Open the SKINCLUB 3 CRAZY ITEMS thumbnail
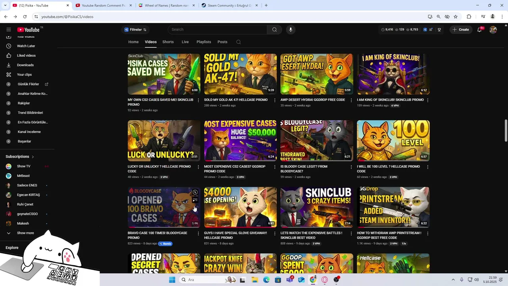 pos(317,207)
